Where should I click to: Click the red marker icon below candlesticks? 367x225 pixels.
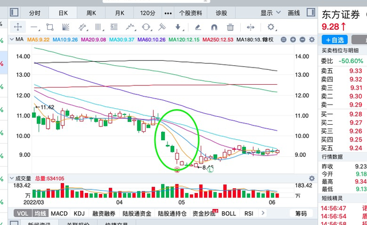[177, 170]
